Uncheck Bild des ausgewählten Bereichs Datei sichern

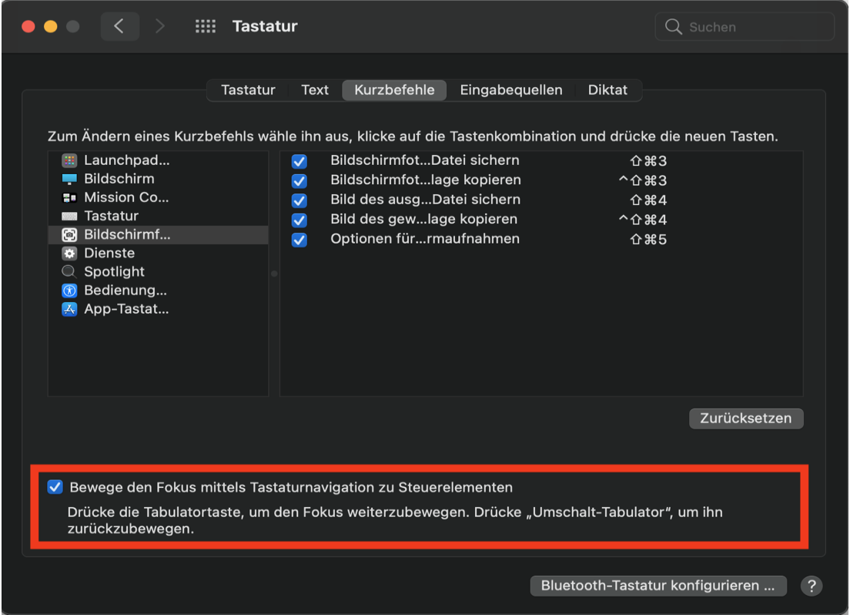(300, 200)
